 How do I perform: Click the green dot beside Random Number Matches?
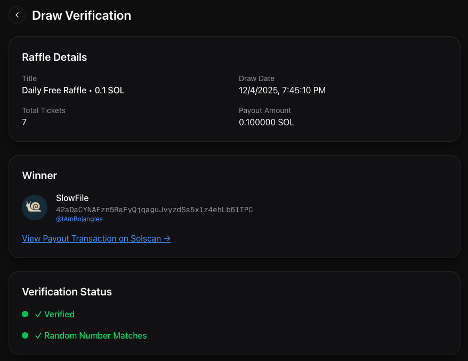coord(25,335)
